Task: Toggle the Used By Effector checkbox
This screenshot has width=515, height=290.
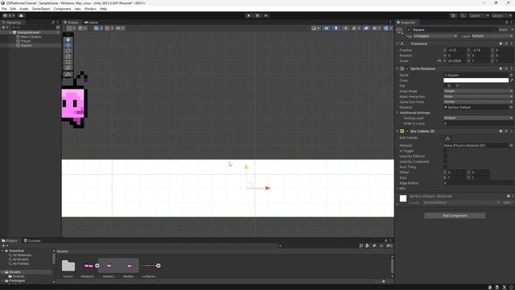Action: coord(445,156)
